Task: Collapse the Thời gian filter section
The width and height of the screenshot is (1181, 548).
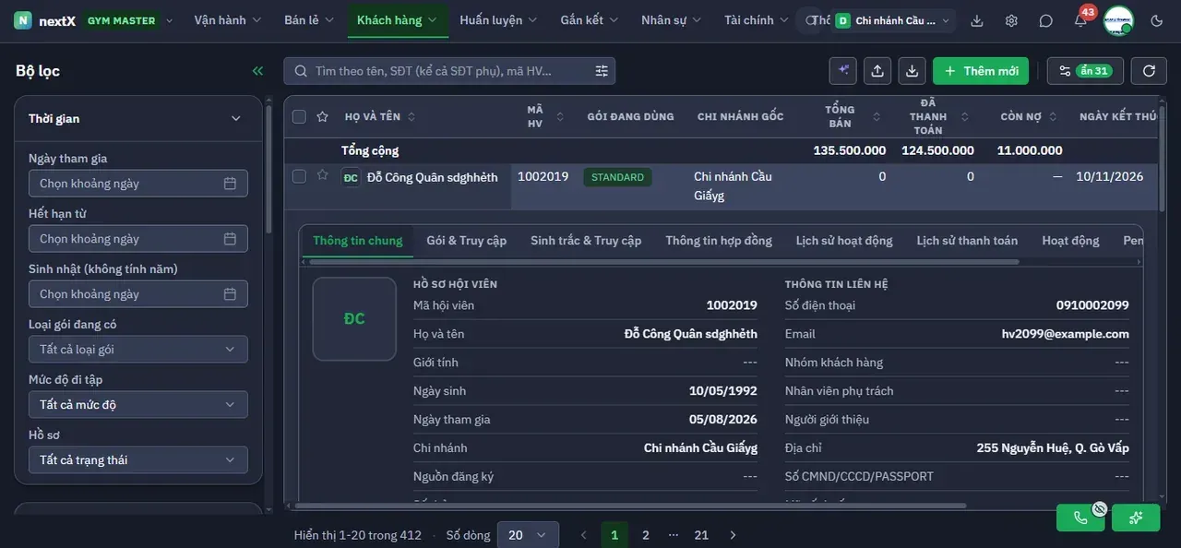Action: point(235,119)
